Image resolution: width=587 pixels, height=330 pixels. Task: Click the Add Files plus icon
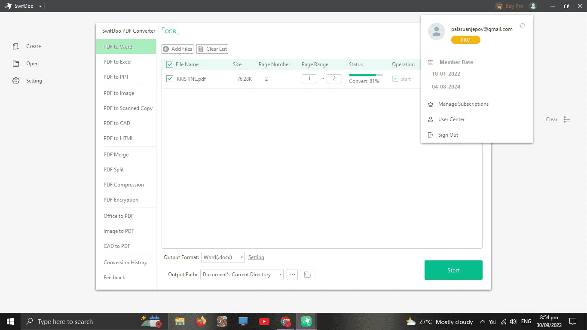click(166, 49)
